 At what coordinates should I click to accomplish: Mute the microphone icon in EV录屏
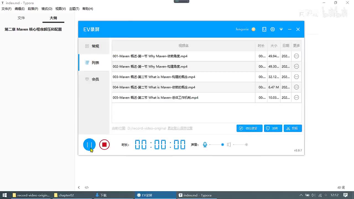click(x=205, y=145)
